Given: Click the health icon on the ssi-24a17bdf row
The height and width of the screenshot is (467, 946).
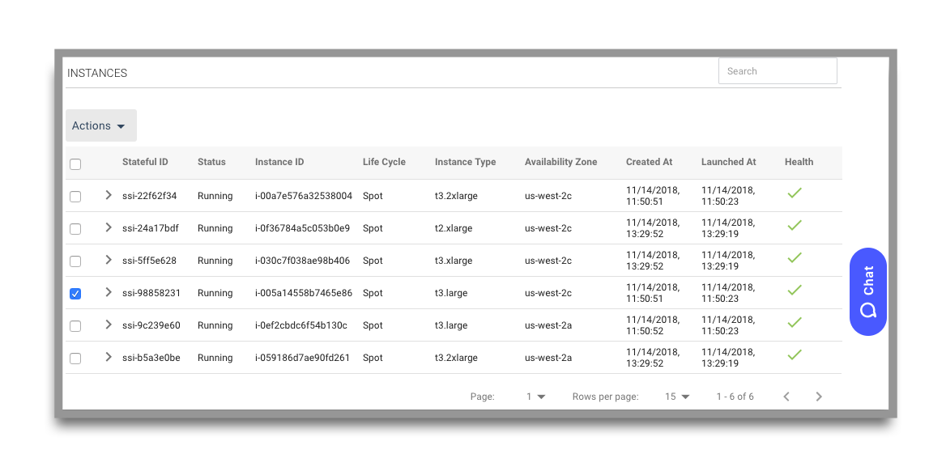Looking at the screenshot, I should click(795, 225).
